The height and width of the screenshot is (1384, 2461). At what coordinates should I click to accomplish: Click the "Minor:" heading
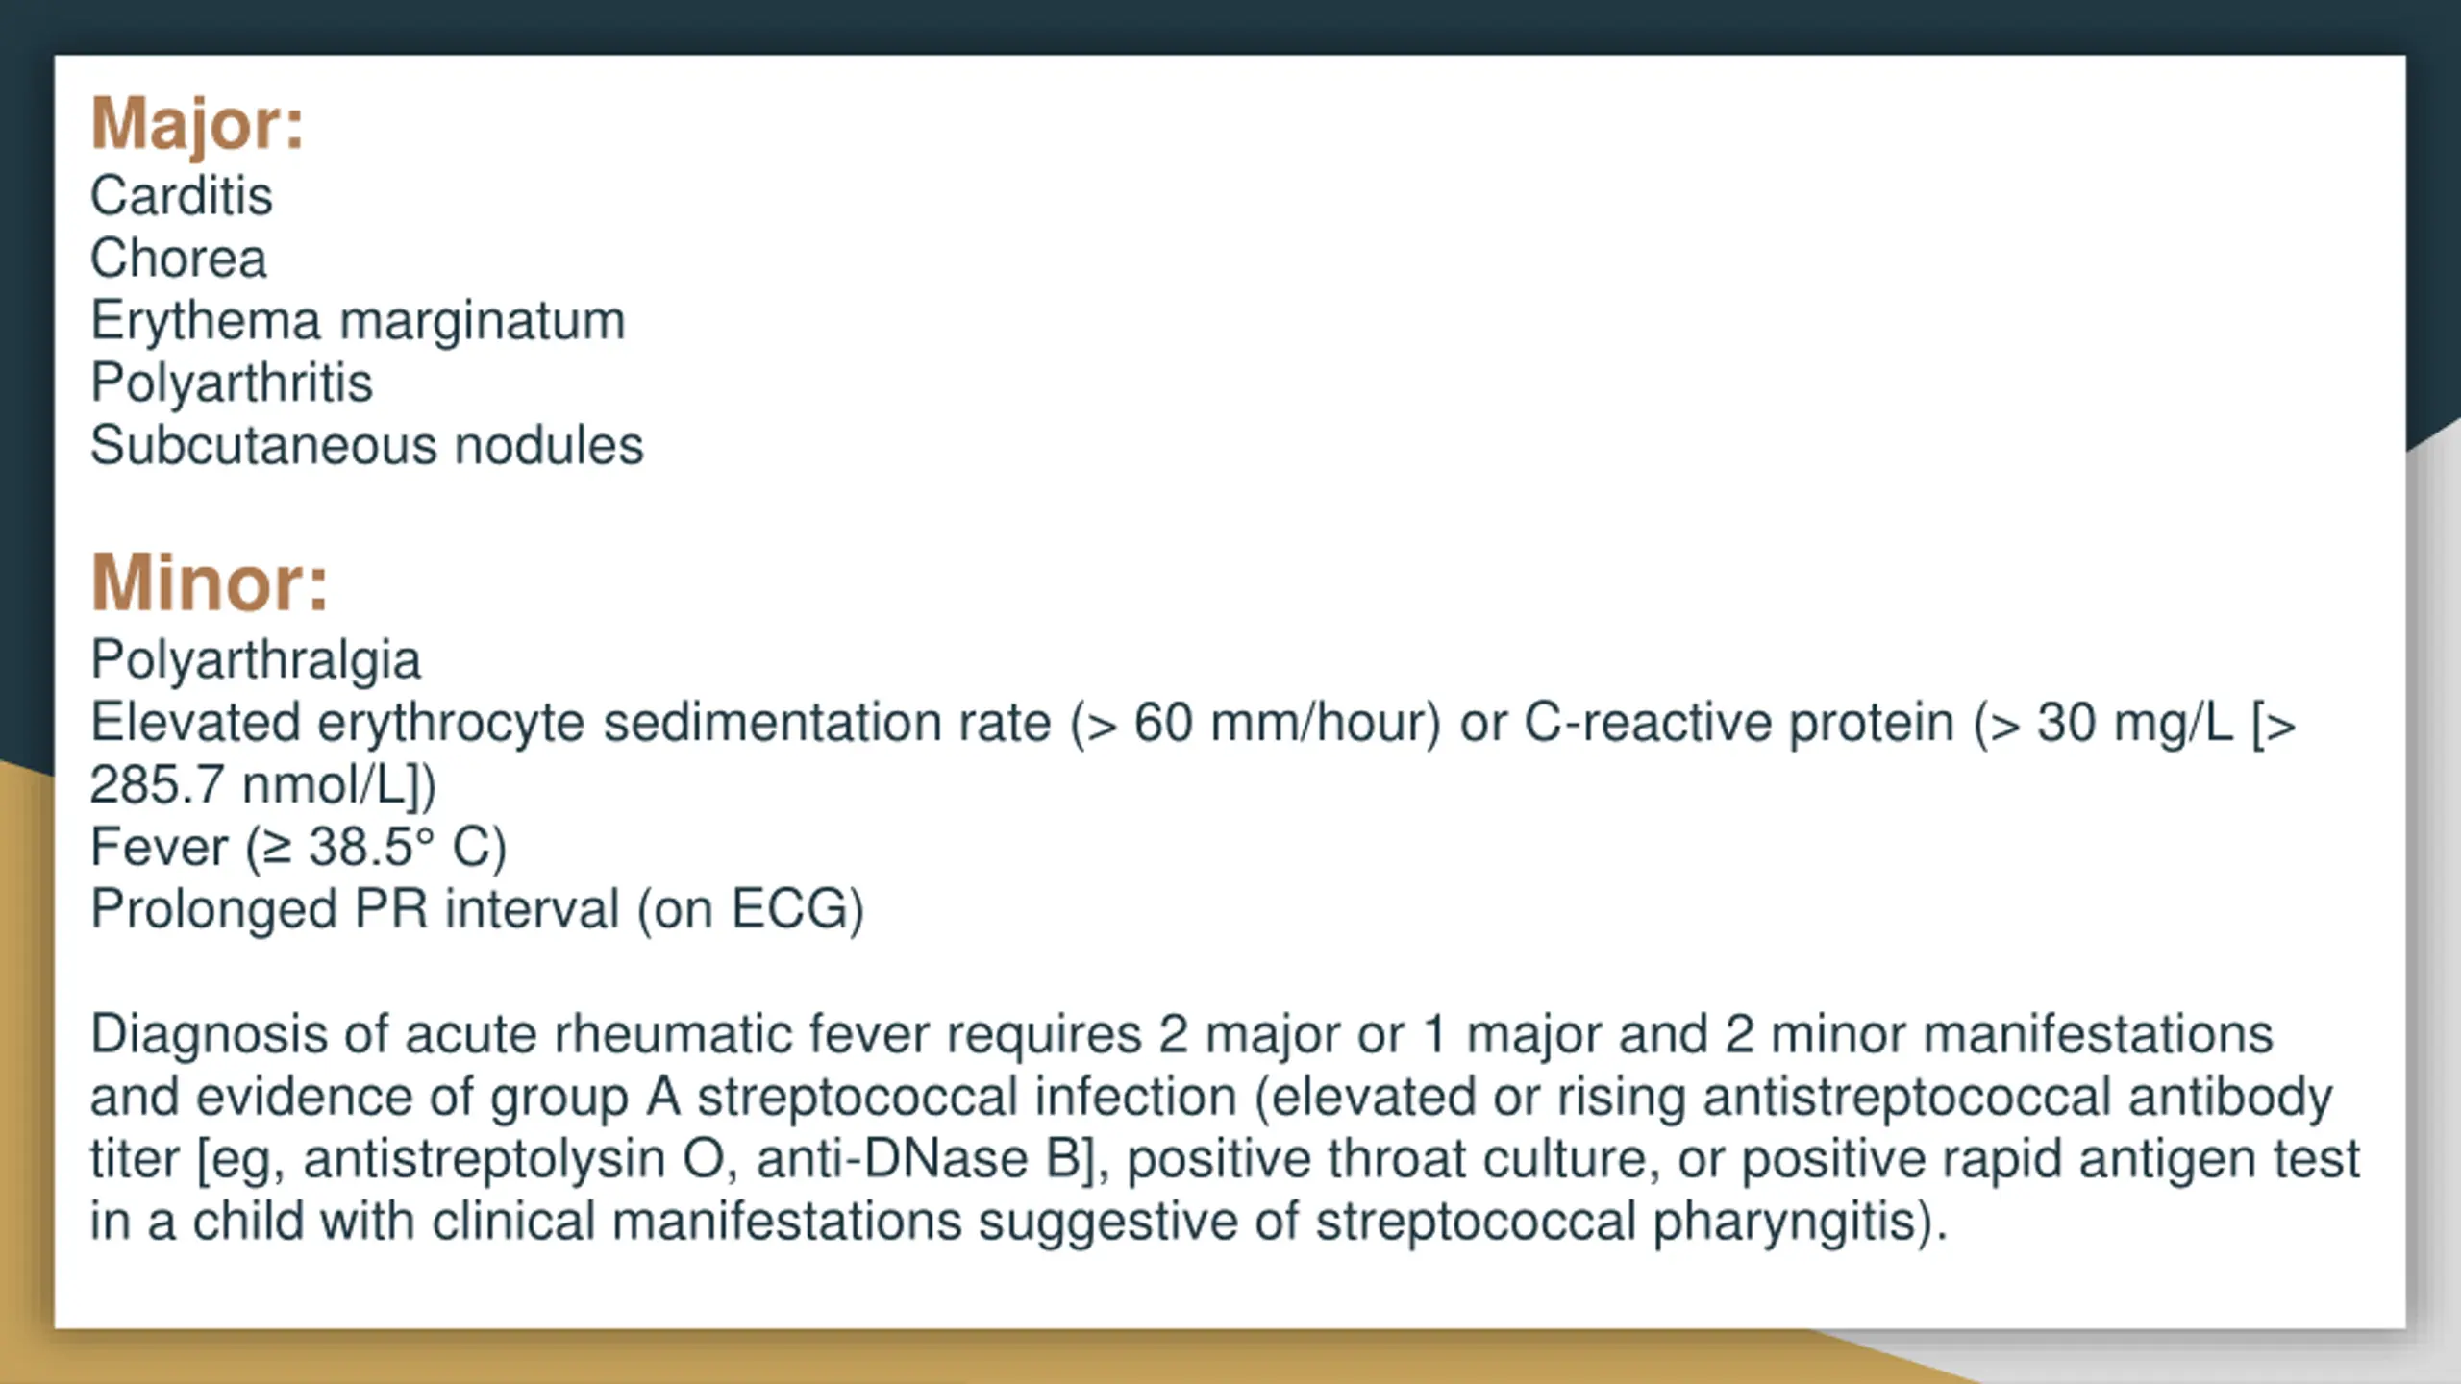click(210, 582)
